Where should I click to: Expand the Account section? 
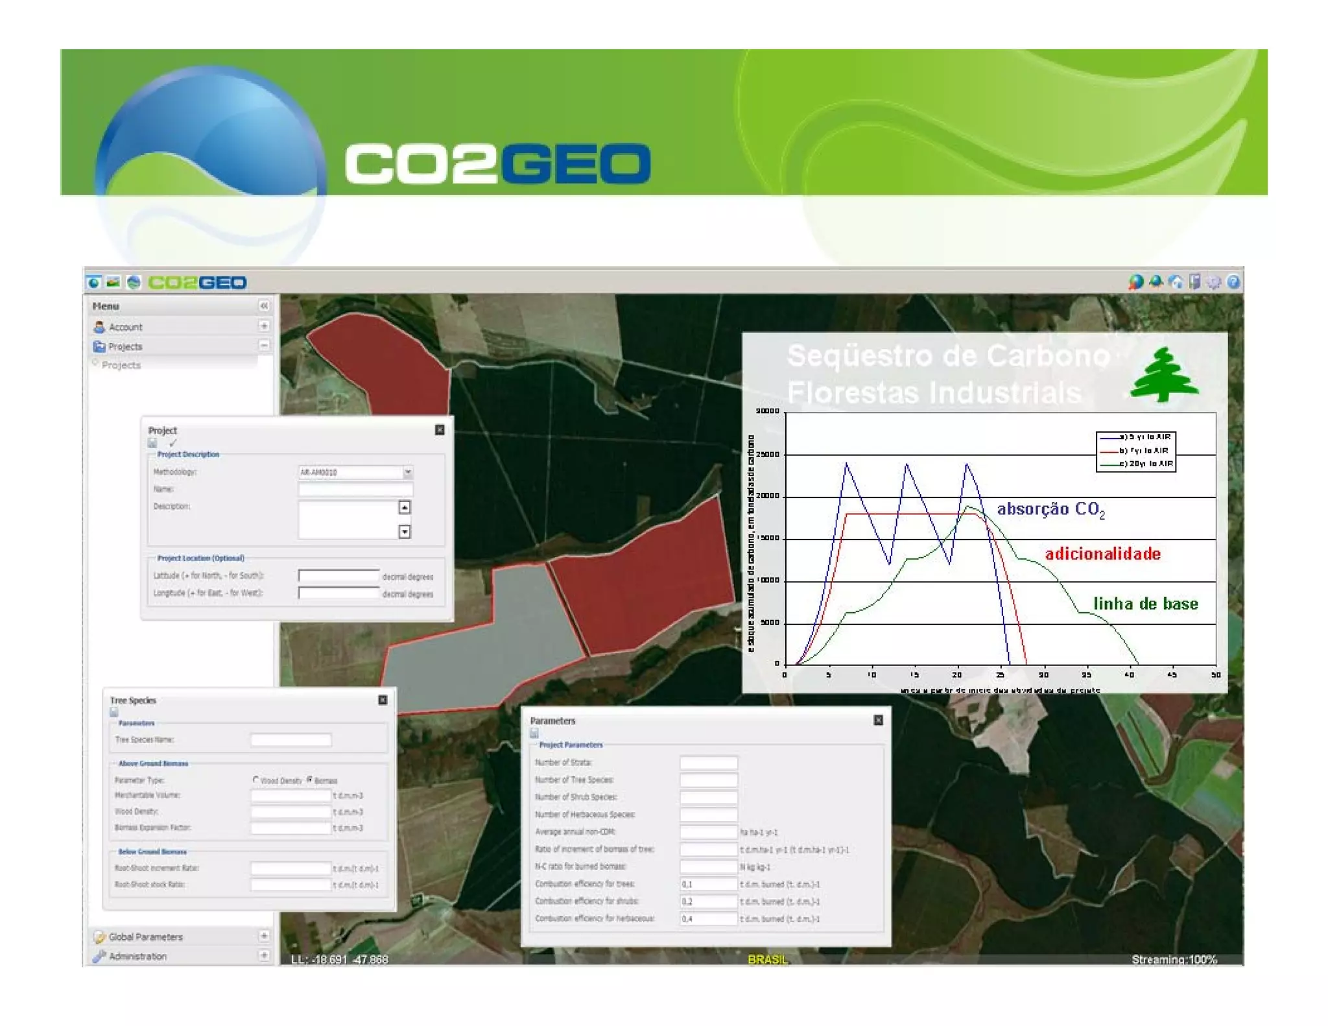click(x=264, y=326)
